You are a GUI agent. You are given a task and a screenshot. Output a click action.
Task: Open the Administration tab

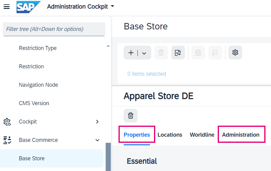[241, 135]
